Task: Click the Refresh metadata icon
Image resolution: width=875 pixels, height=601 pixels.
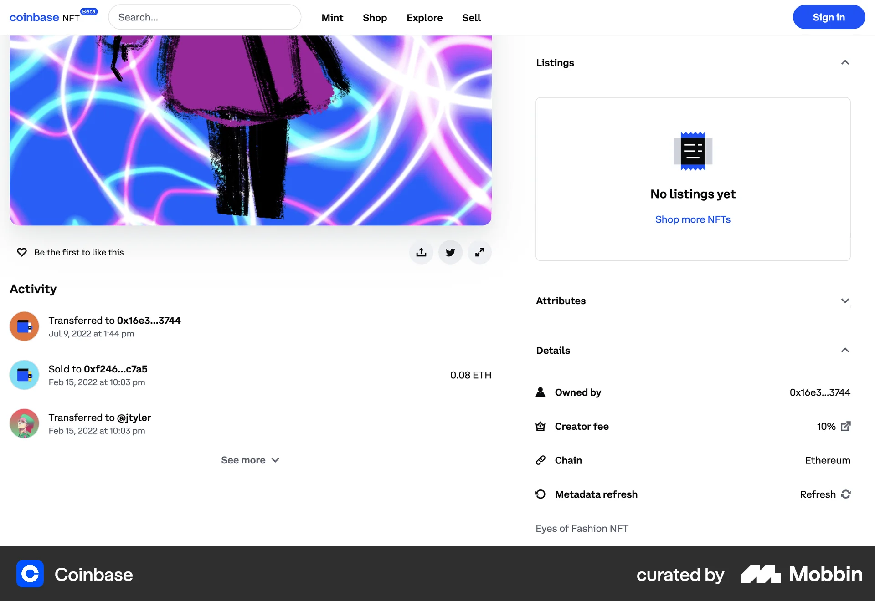Action: [x=846, y=494]
